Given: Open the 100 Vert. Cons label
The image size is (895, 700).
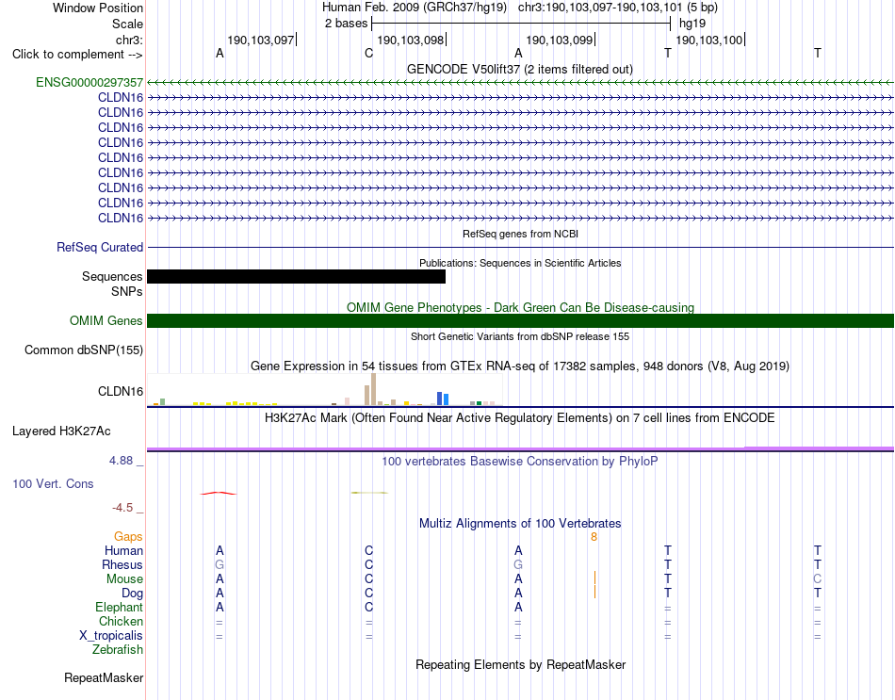Looking at the screenshot, I should click(x=53, y=483).
